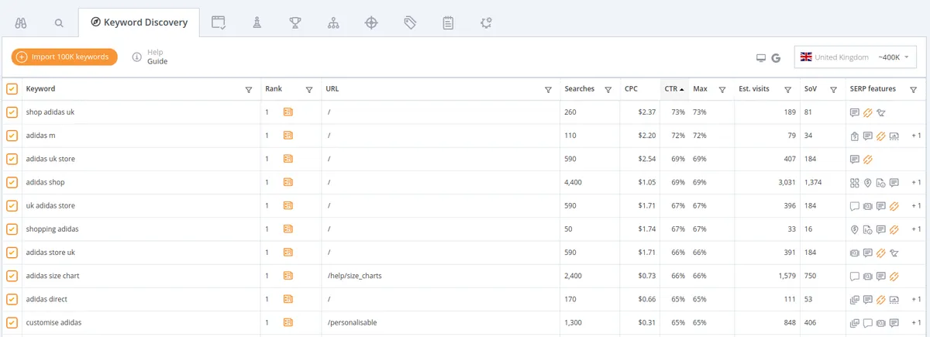Uncheck the adidas m row
Viewport: 930px width, 337px height.
click(12, 136)
